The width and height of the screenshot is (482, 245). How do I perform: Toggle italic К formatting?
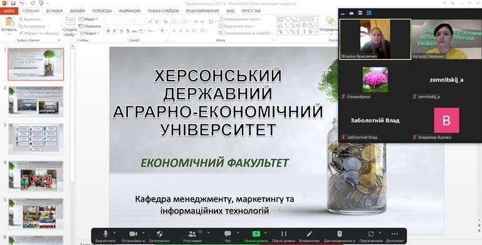pyautogui.click(x=114, y=31)
